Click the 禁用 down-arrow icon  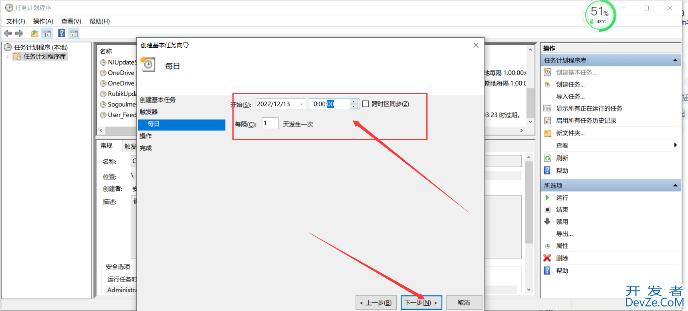coord(547,221)
